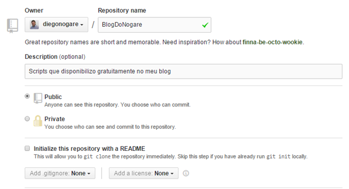Select the Public radio button
The width and height of the screenshot is (349, 189).
click(27, 96)
